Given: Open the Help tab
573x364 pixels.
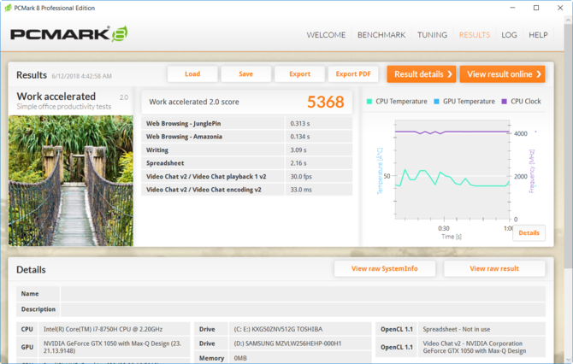Looking at the screenshot, I should pyautogui.click(x=538, y=35).
